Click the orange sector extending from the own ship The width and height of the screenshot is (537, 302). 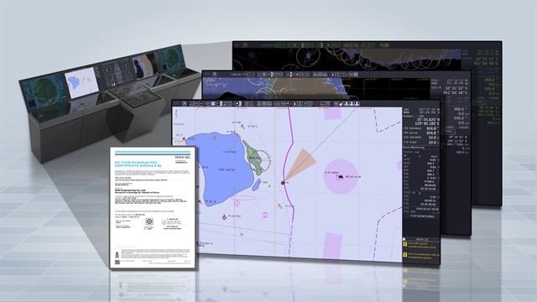click(301, 164)
